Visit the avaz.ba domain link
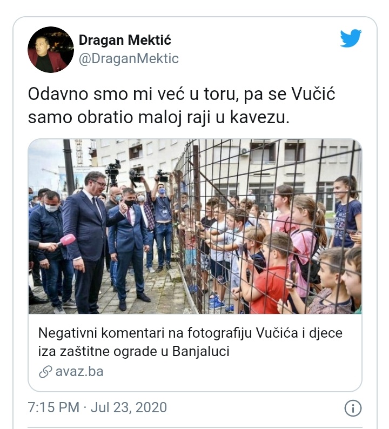The height and width of the screenshot is (429, 389). click(79, 372)
